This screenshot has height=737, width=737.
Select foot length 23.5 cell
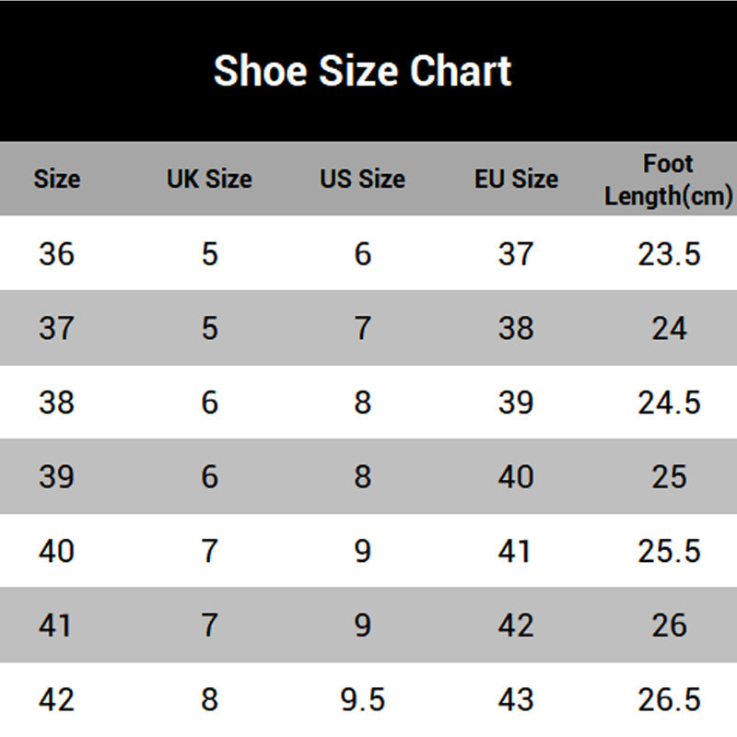(x=670, y=254)
